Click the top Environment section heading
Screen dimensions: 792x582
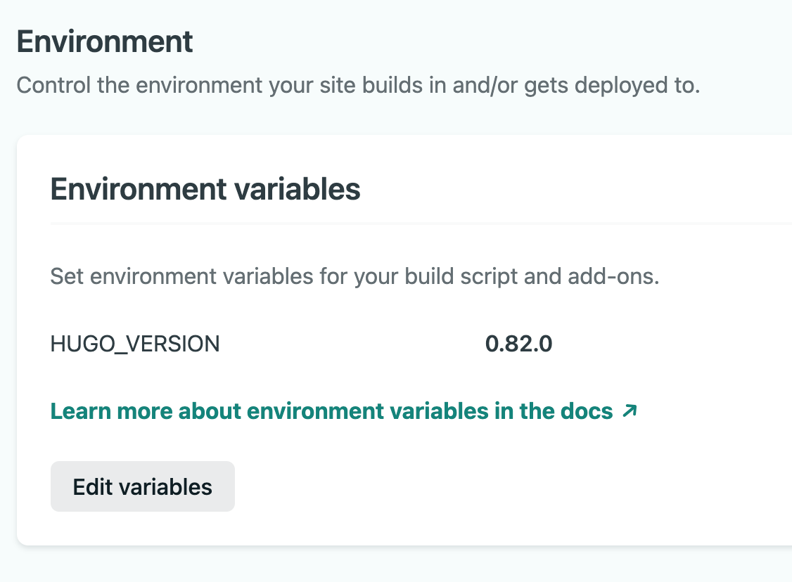(105, 42)
